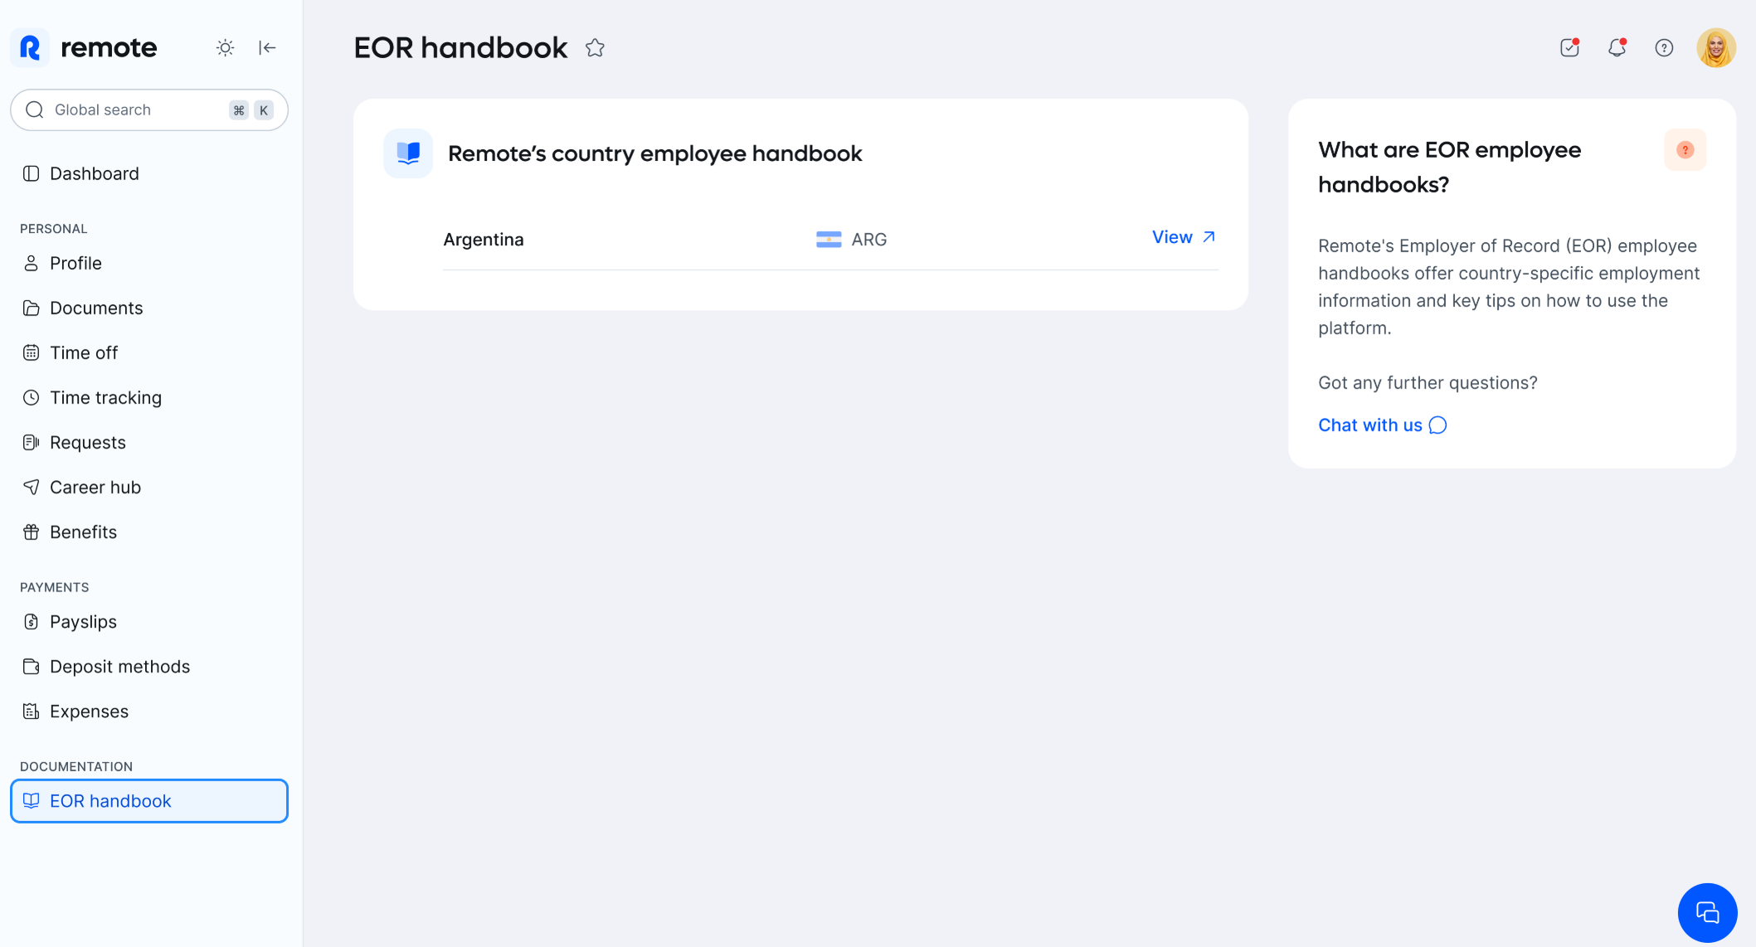The width and height of the screenshot is (1756, 947).
Task: Open the Payslips page
Action: (149, 621)
